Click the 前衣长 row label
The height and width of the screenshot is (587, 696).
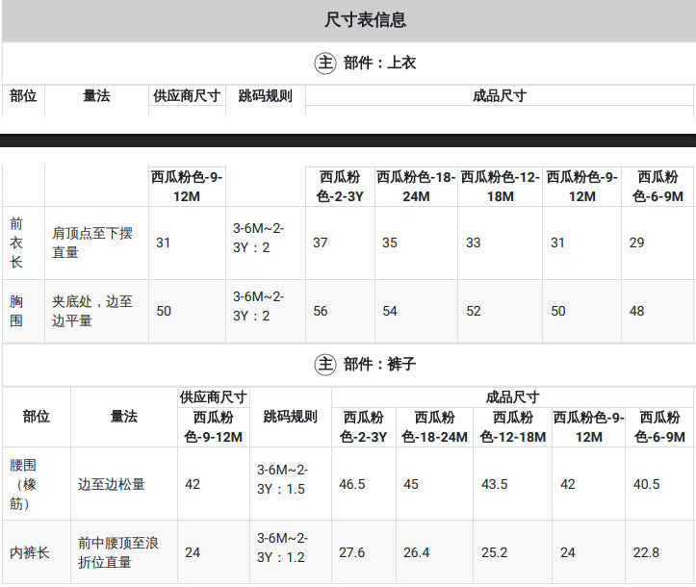coord(16,242)
